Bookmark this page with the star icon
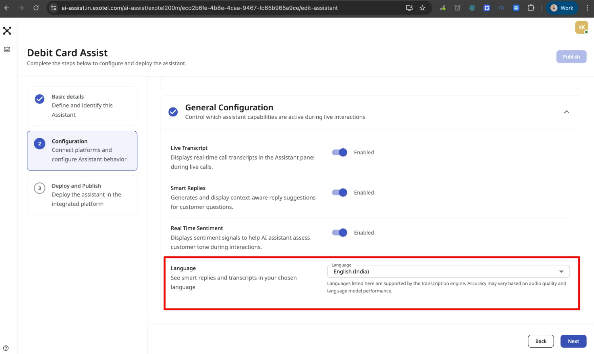Screen dimensions: 594x354 tap(422, 8)
